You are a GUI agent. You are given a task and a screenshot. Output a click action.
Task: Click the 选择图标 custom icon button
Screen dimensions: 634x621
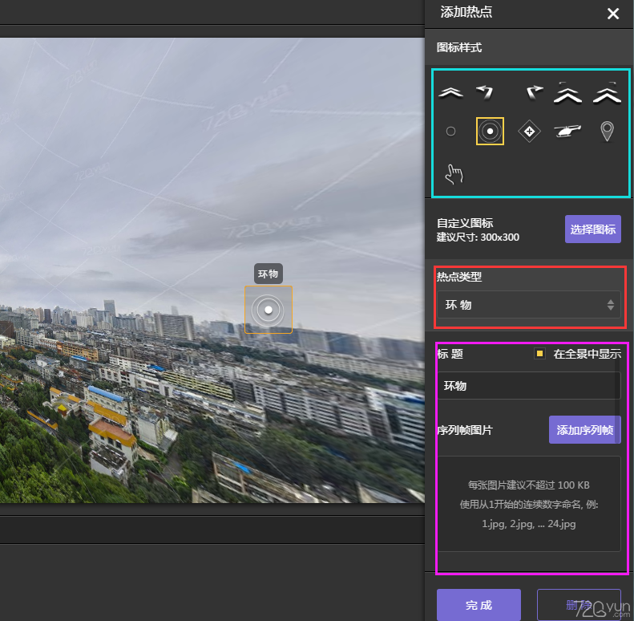coord(592,229)
